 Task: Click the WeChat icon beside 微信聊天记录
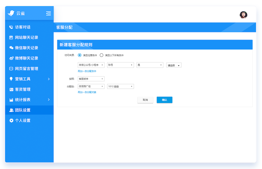[x=11, y=48]
